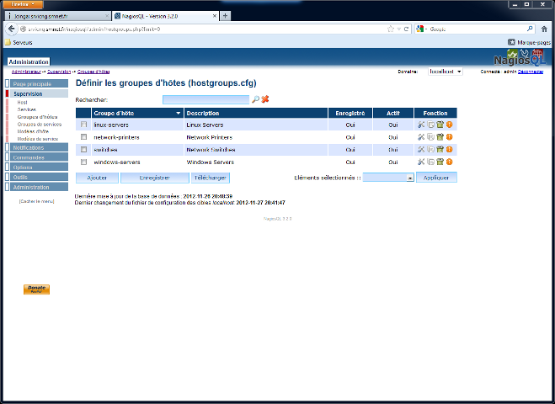Screen dimensions: 555x404
Task: Click the Appliquer button
Action: [436, 178]
